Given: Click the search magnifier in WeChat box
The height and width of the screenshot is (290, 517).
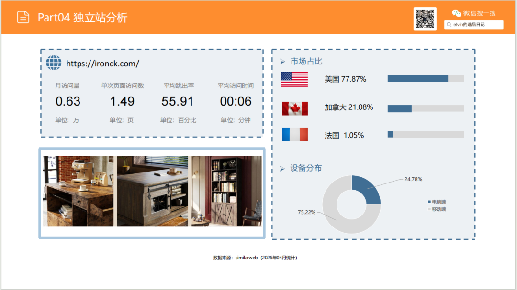Looking at the screenshot, I should point(449,24).
